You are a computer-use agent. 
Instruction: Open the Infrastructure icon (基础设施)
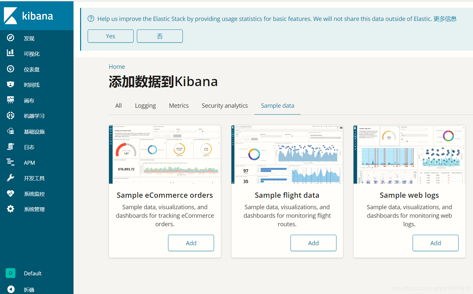coord(11,131)
